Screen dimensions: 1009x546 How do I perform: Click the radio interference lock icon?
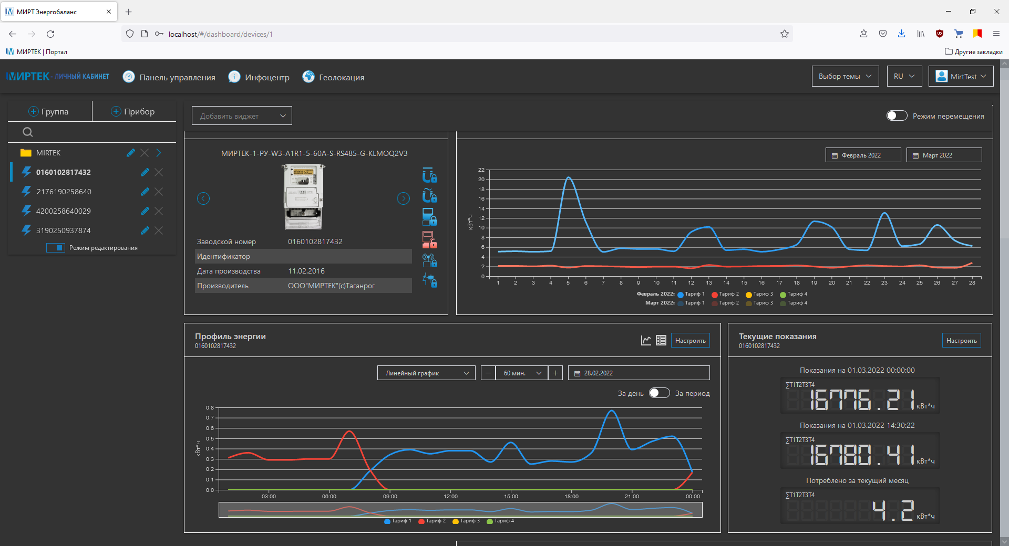pyautogui.click(x=429, y=260)
